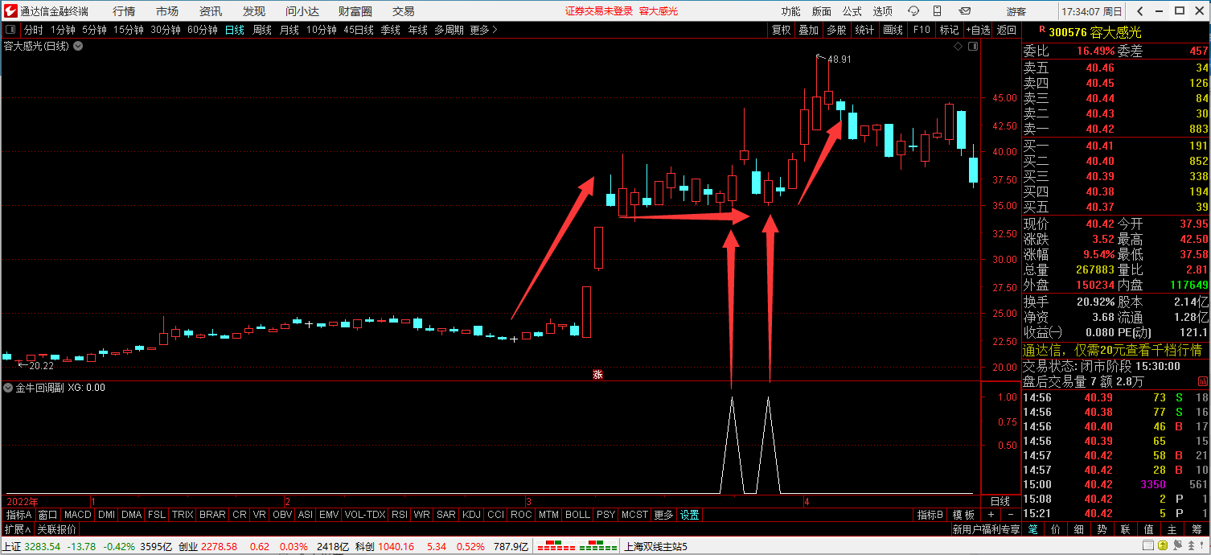Image resolution: width=1211 pixels, height=555 pixels.
Task: Open the 行情 menu
Action: point(124,11)
